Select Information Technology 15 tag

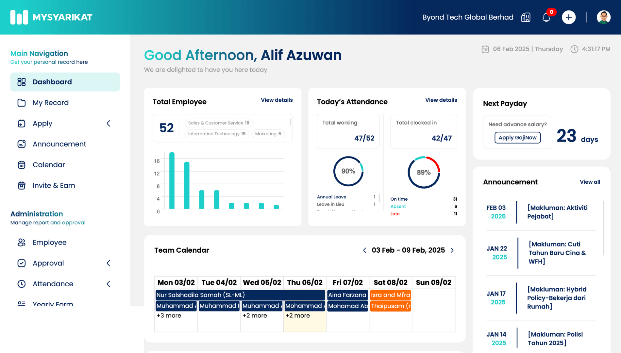click(217, 134)
